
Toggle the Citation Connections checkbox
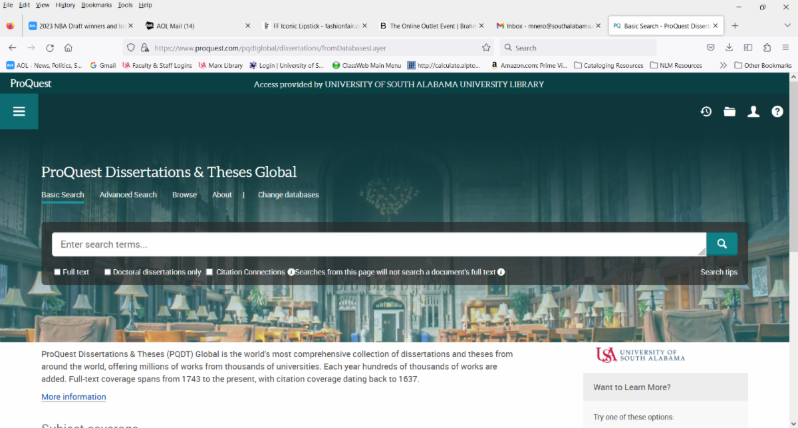tap(209, 272)
